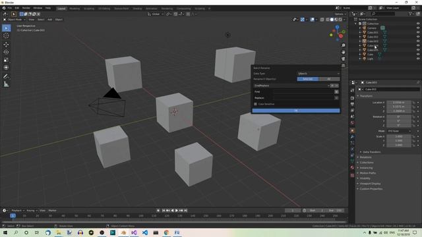
Task: Toggle the camera view icon in viewport
Action: pos(343,59)
